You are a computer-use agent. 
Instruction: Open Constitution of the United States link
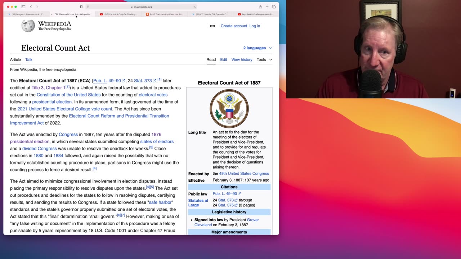[x=68, y=95]
